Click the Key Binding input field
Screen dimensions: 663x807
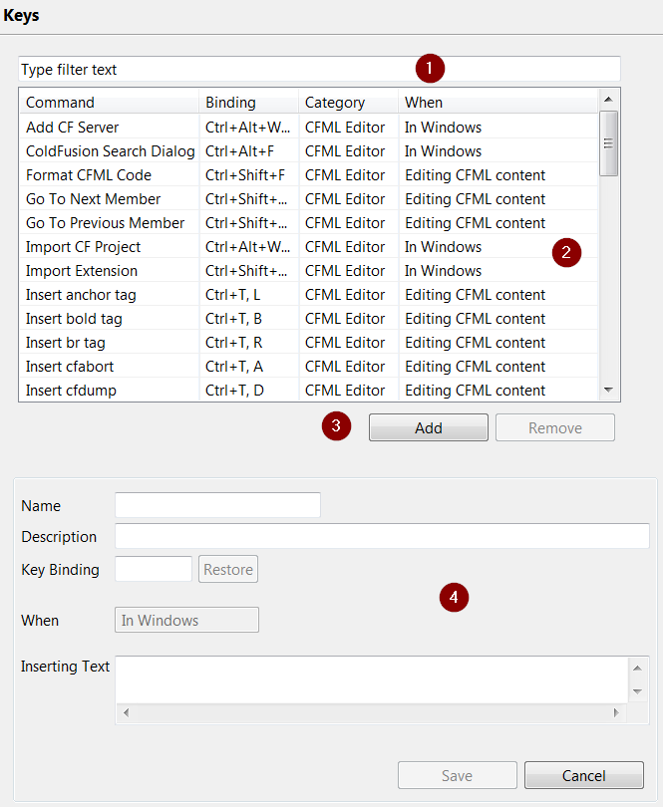tap(153, 569)
